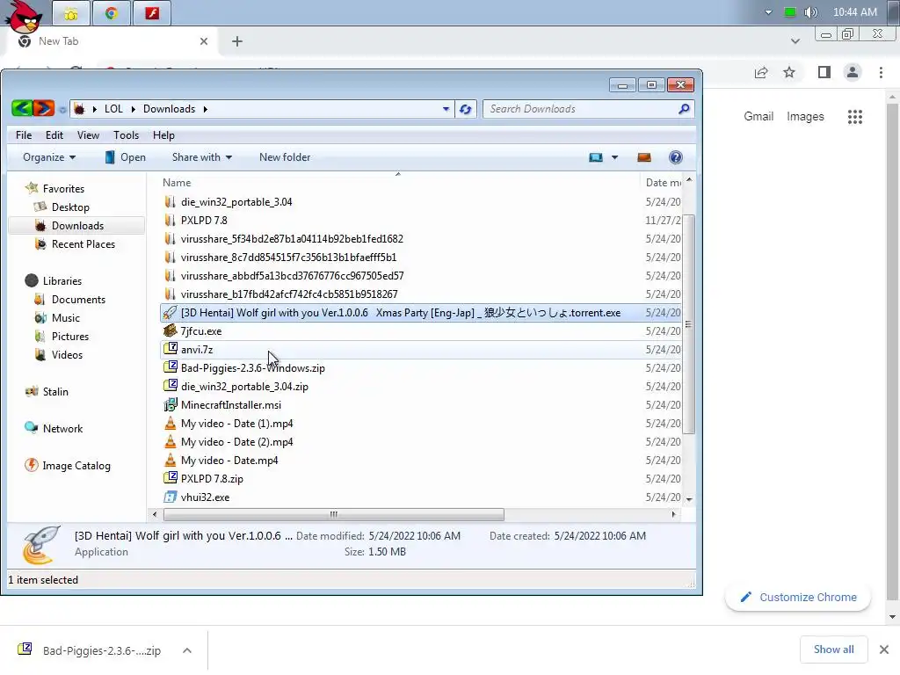Click the horizontal scrollbar thumb in file list
900x675 pixels.
(333, 514)
